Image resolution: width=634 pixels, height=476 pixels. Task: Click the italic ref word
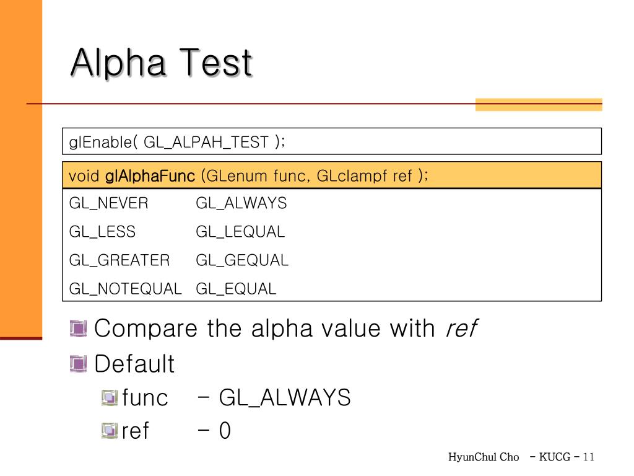click(x=461, y=328)
